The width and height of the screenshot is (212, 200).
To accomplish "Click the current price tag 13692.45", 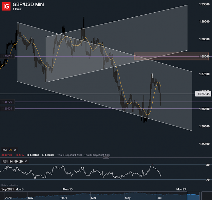I will click(x=203, y=94).
